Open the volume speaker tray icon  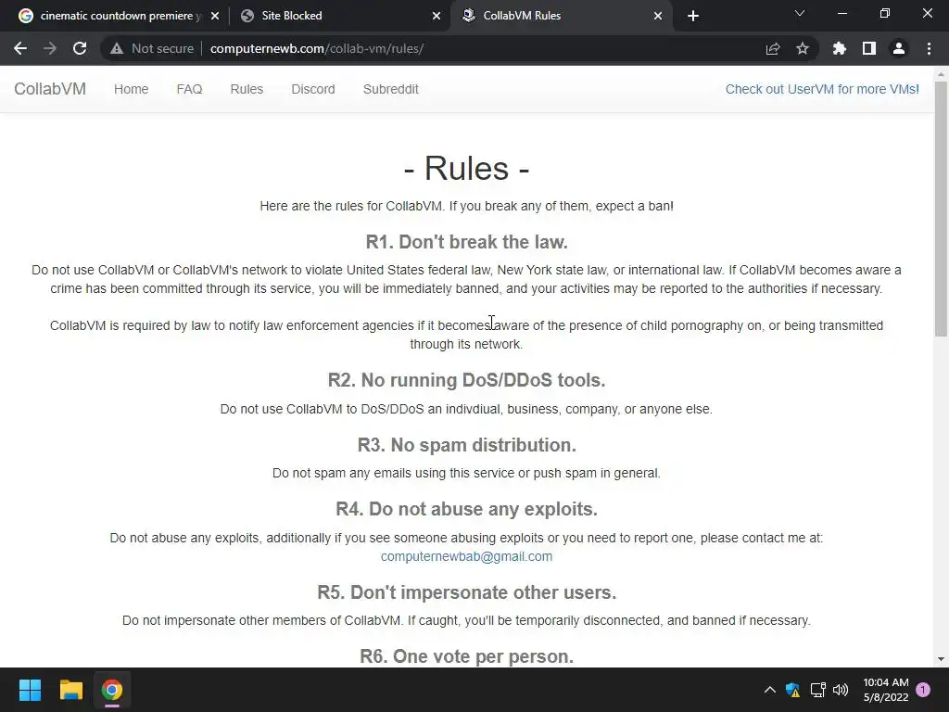841,690
